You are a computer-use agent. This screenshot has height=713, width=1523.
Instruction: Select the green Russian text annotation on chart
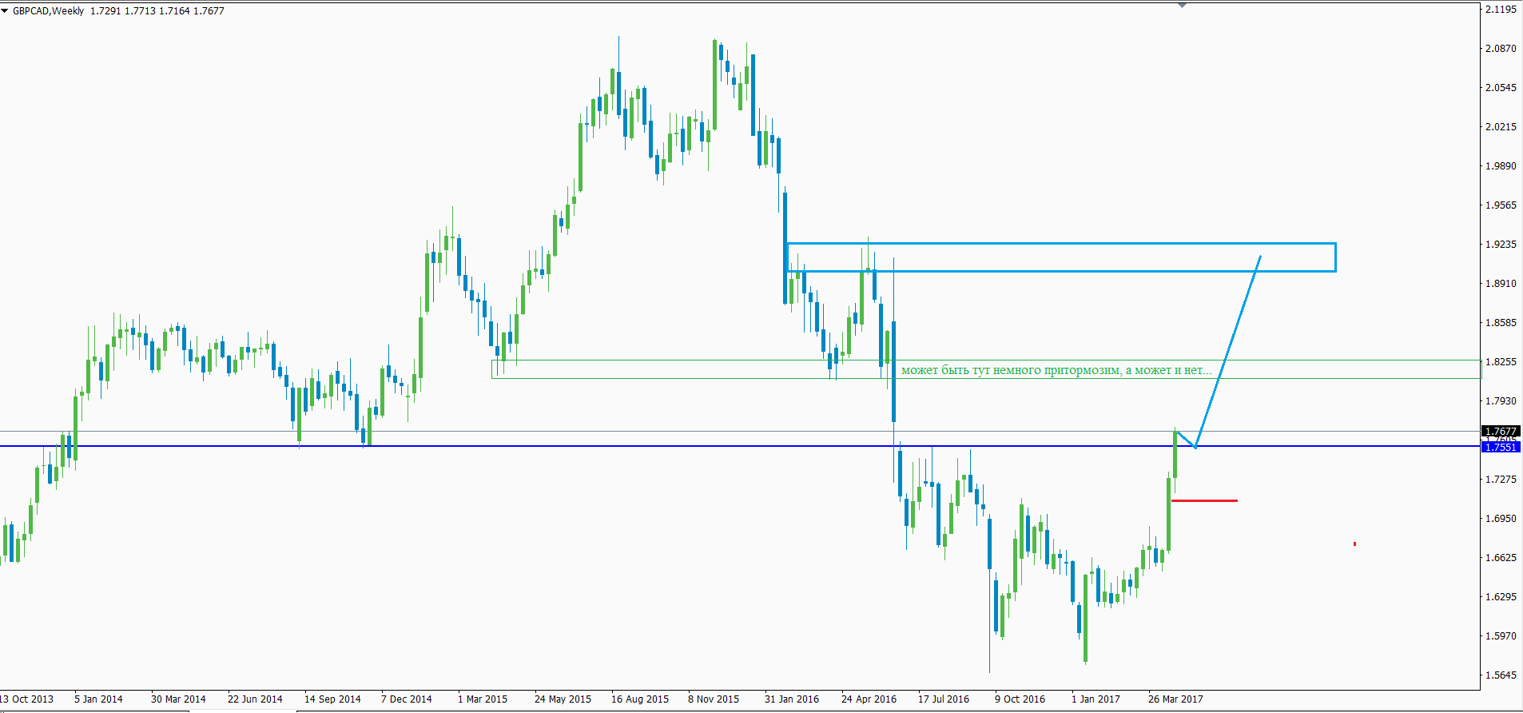pyautogui.click(x=1056, y=370)
